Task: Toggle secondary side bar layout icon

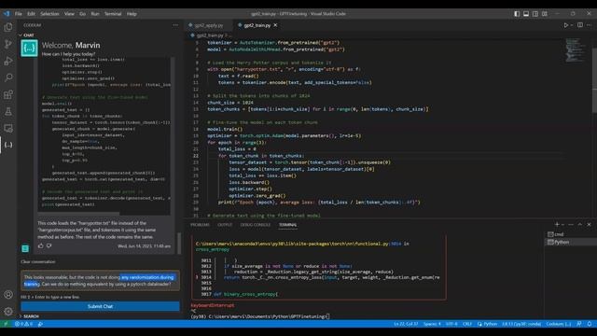Action: 535,14
